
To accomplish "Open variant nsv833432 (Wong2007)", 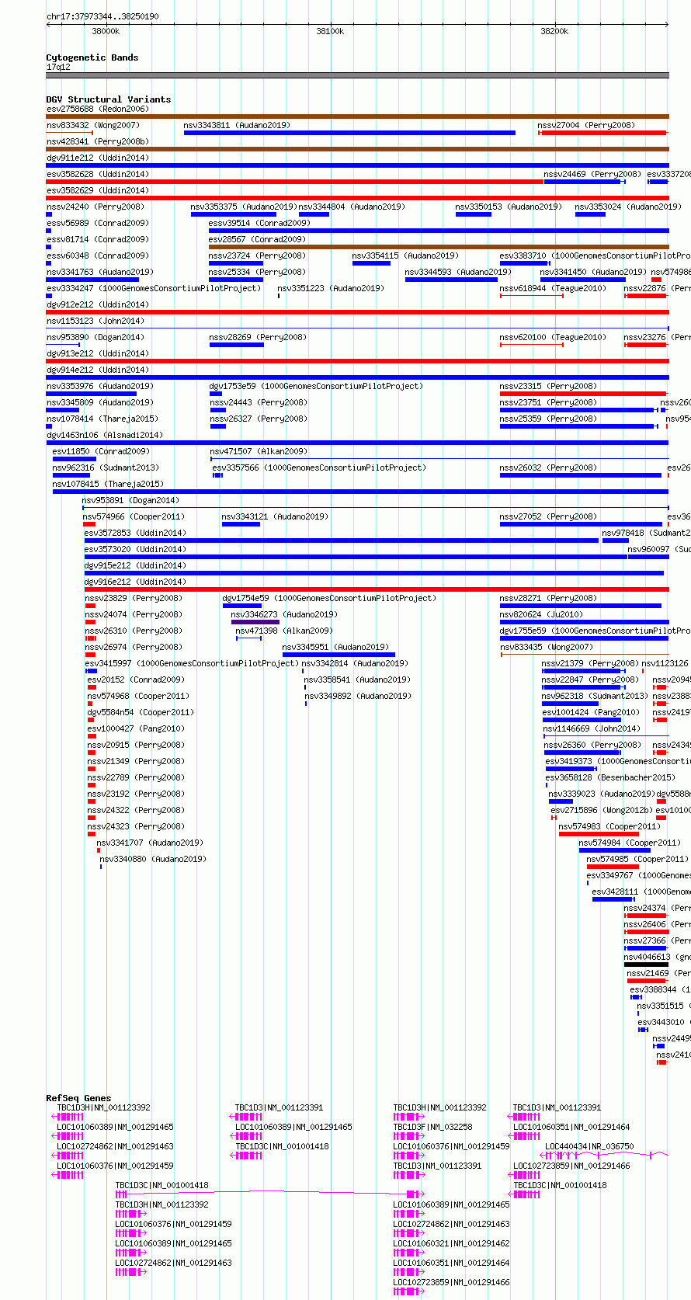I will (x=93, y=125).
